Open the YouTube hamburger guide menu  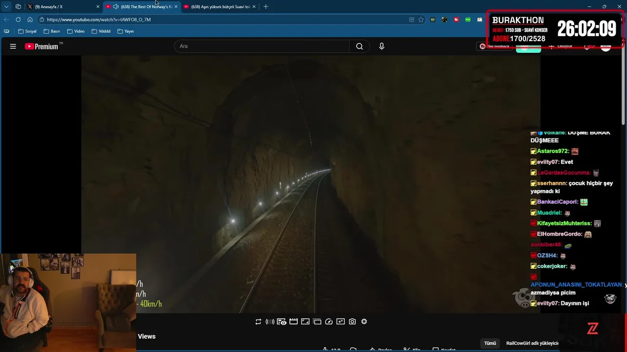pyautogui.click(x=13, y=46)
